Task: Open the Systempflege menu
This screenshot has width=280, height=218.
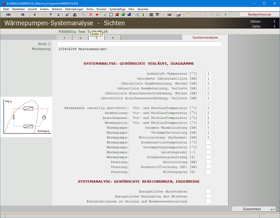Action: (x=117, y=9)
